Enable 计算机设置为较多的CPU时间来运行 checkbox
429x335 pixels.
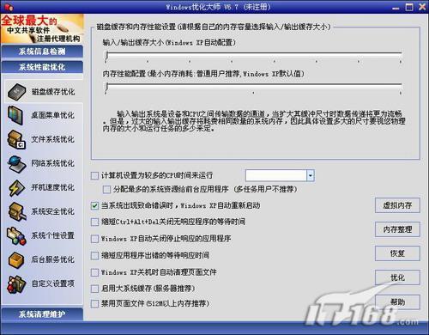[94, 175]
